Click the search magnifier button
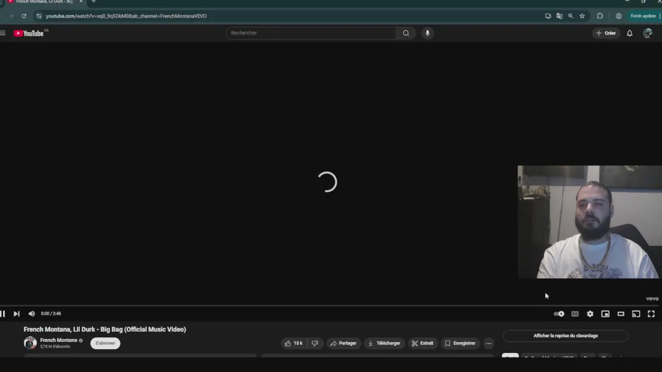Viewport: 662px width, 372px height. coord(406,33)
